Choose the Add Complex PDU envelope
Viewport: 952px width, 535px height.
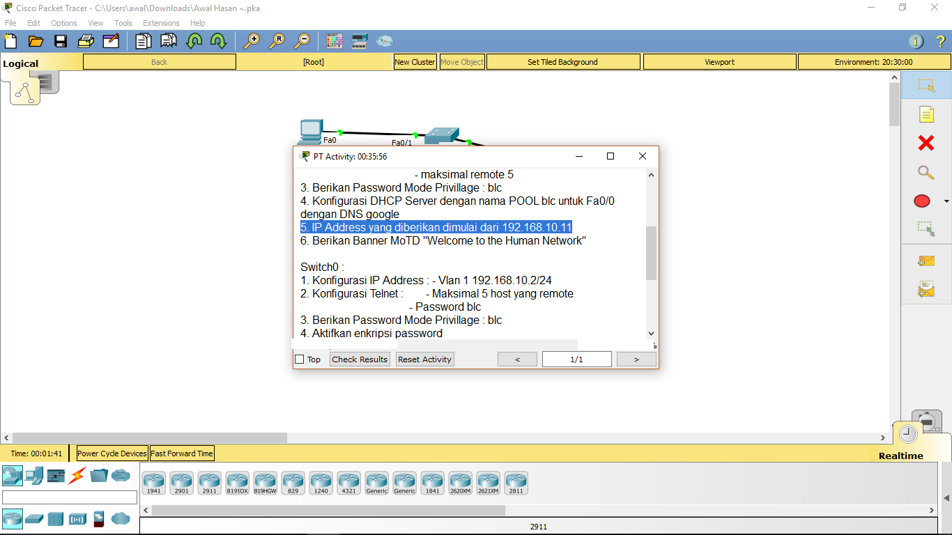click(926, 289)
